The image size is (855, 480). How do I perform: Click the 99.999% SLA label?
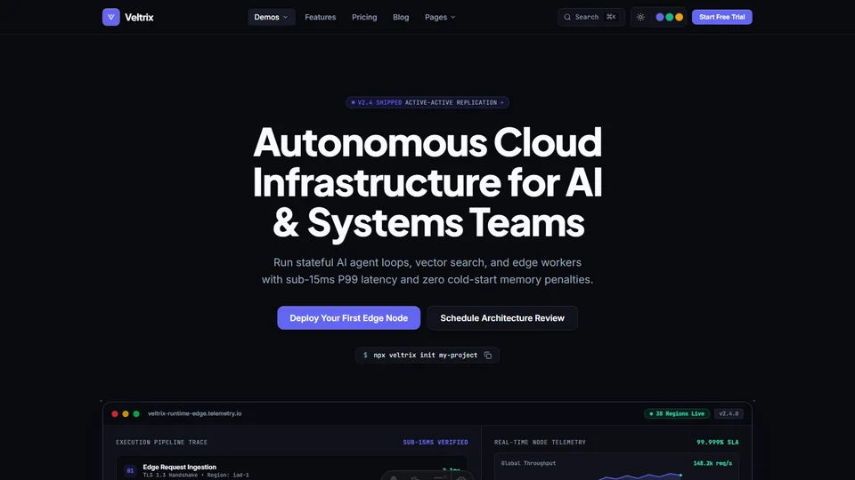(x=718, y=443)
